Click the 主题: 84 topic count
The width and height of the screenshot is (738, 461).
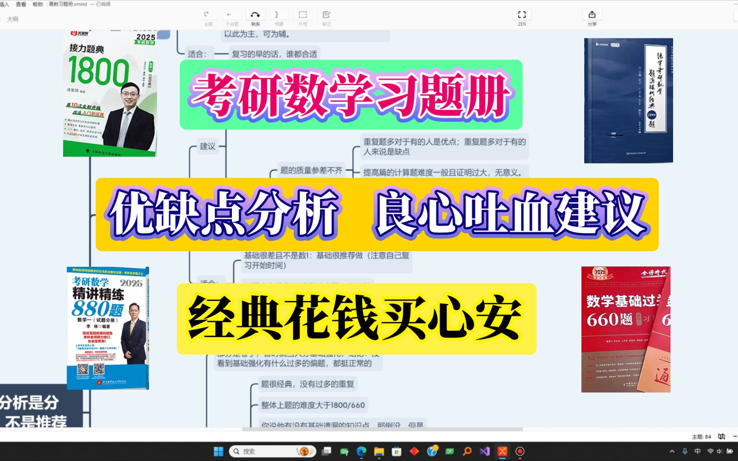point(701,437)
